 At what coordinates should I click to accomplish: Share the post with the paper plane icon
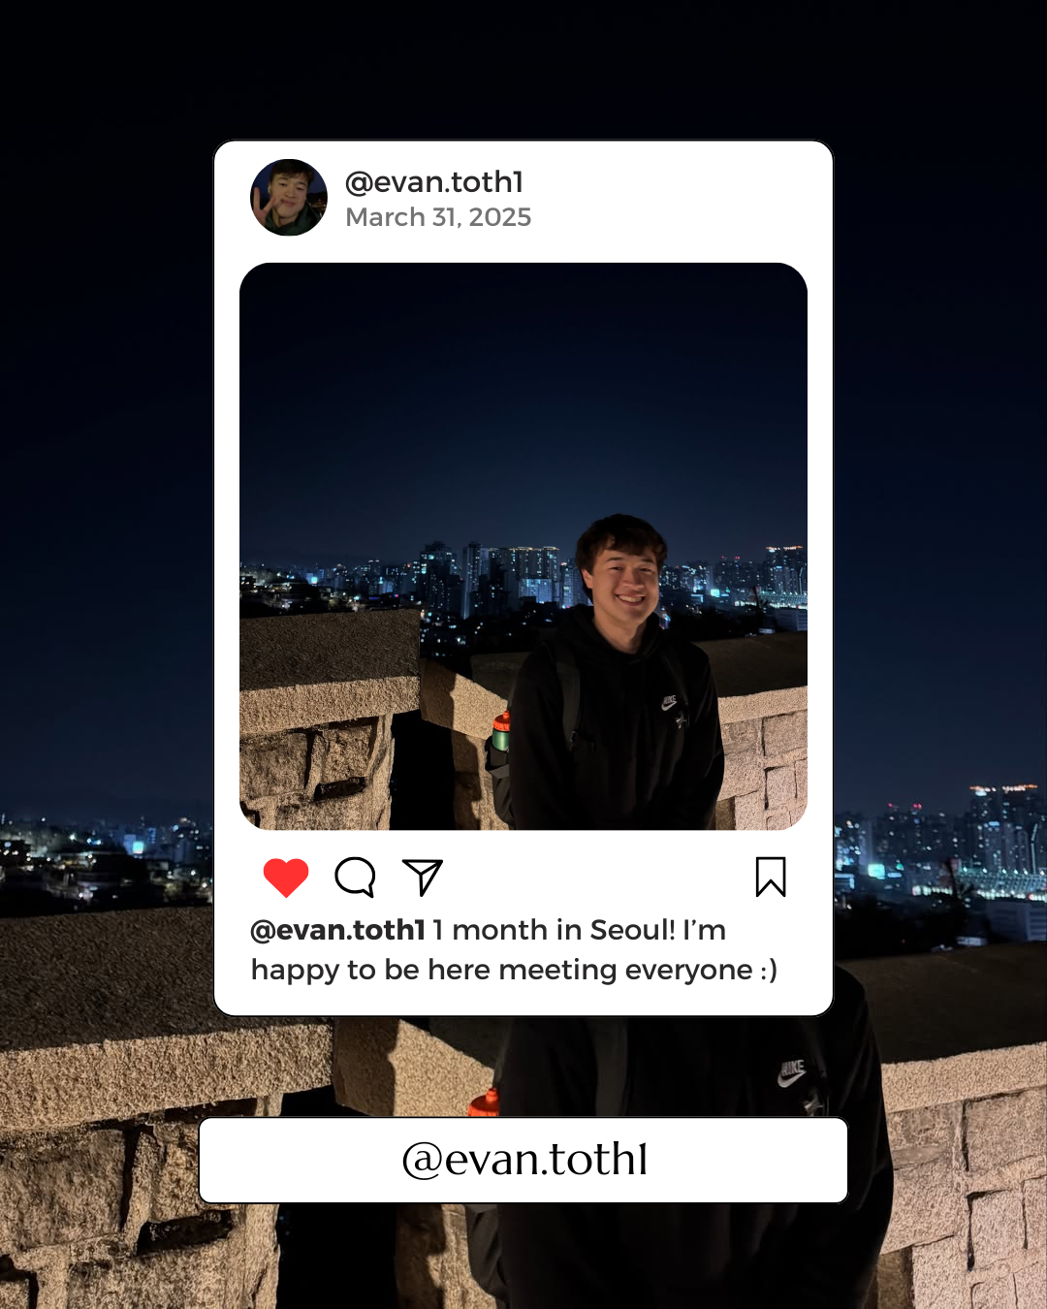pyautogui.click(x=423, y=877)
